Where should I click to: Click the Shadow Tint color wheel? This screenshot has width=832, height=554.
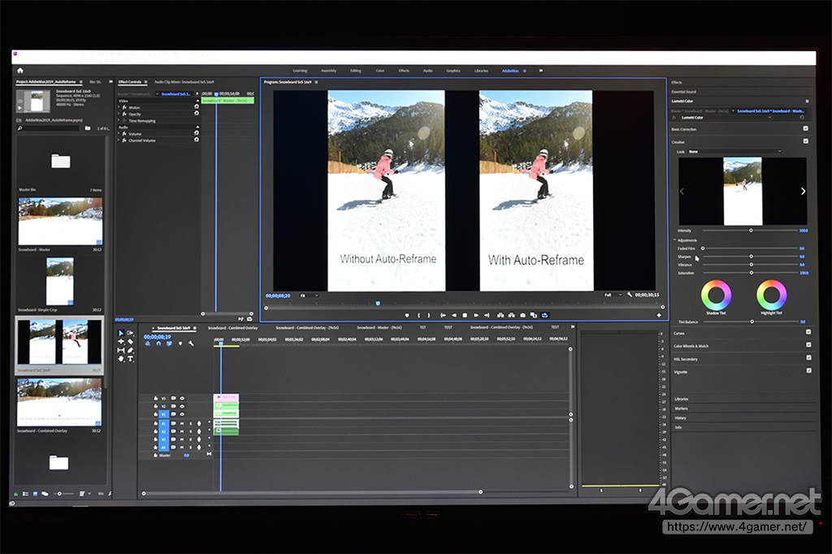pyautogui.click(x=717, y=294)
